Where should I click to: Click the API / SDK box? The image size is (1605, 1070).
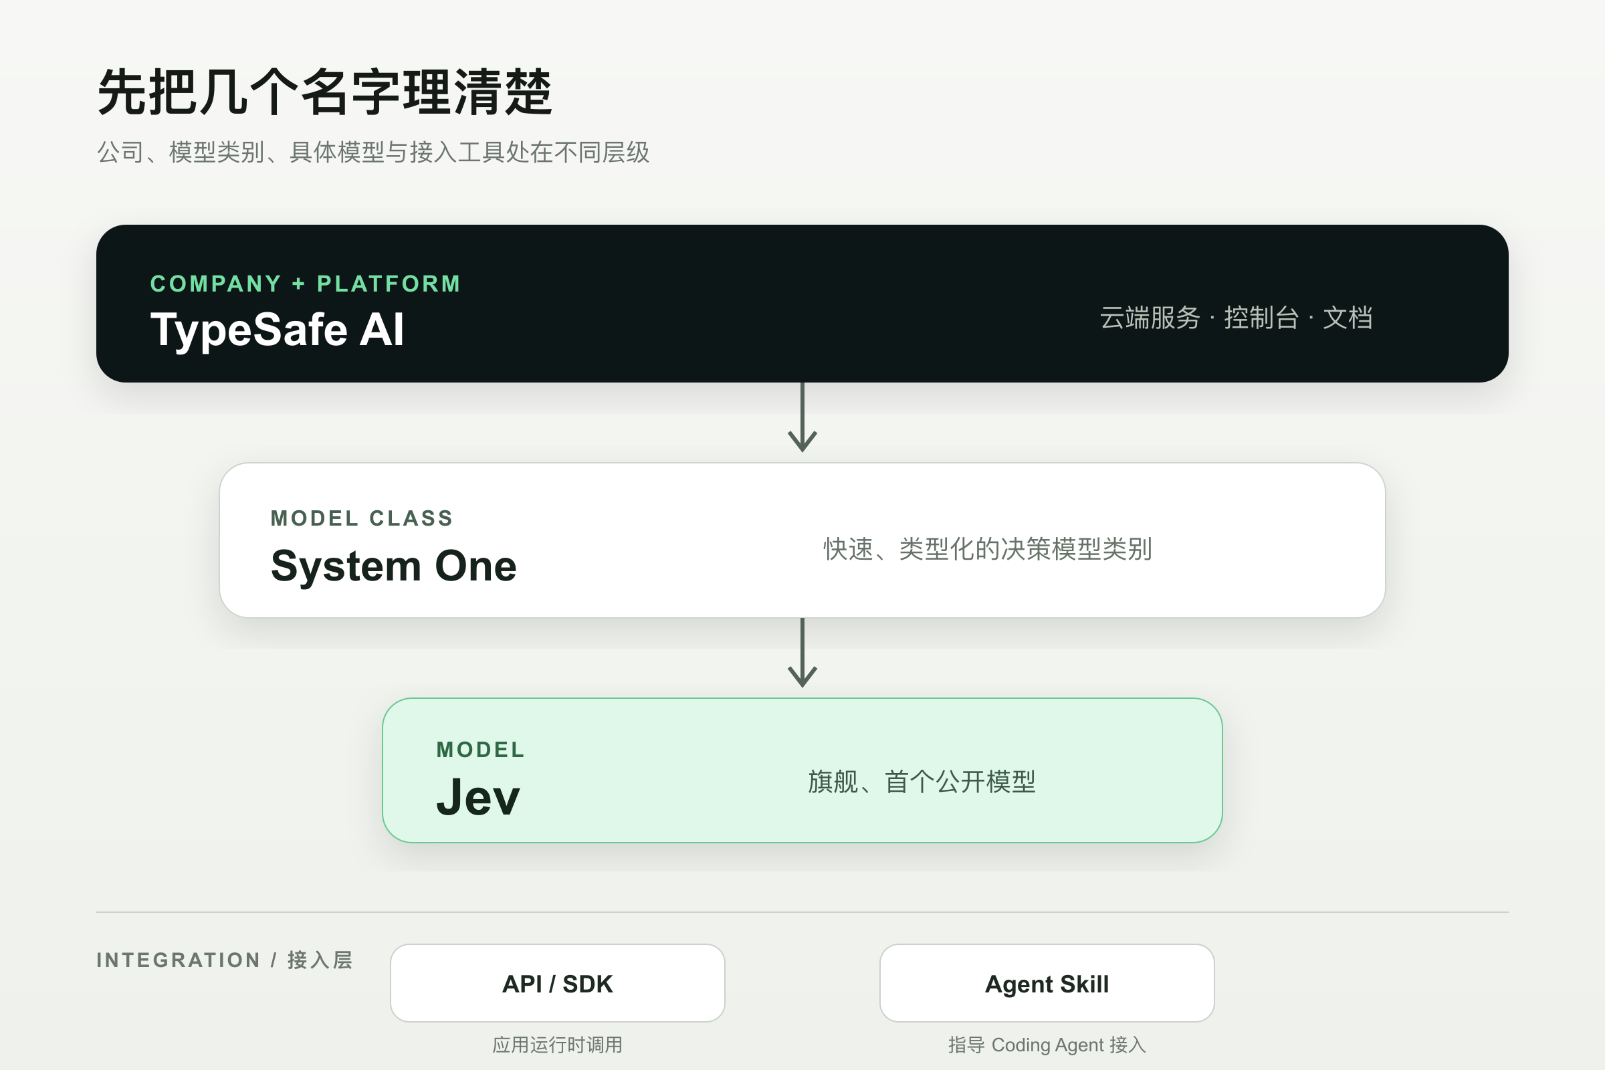click(x=557, y=982)
